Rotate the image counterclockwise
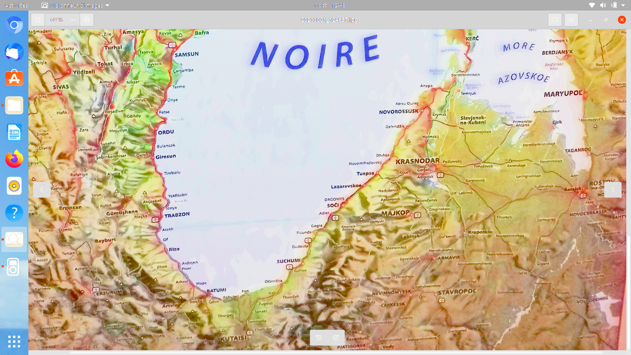 pos(319,338)
